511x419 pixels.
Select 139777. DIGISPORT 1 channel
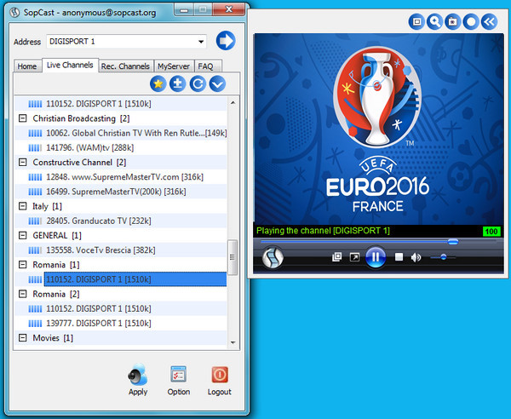(x=121, y=324)
